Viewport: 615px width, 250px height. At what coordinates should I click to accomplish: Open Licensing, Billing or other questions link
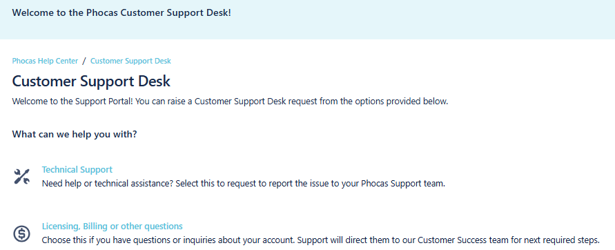[113, 227]
